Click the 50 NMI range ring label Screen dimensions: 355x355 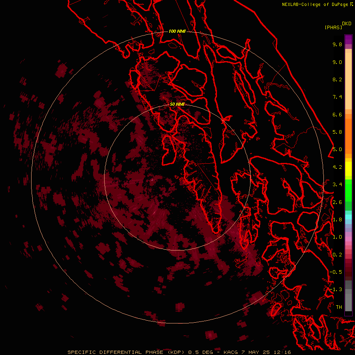coord(177,104)
